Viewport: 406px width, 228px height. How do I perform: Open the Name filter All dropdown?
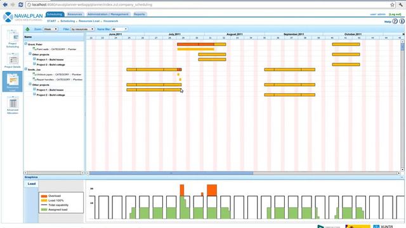pos(119,29)
